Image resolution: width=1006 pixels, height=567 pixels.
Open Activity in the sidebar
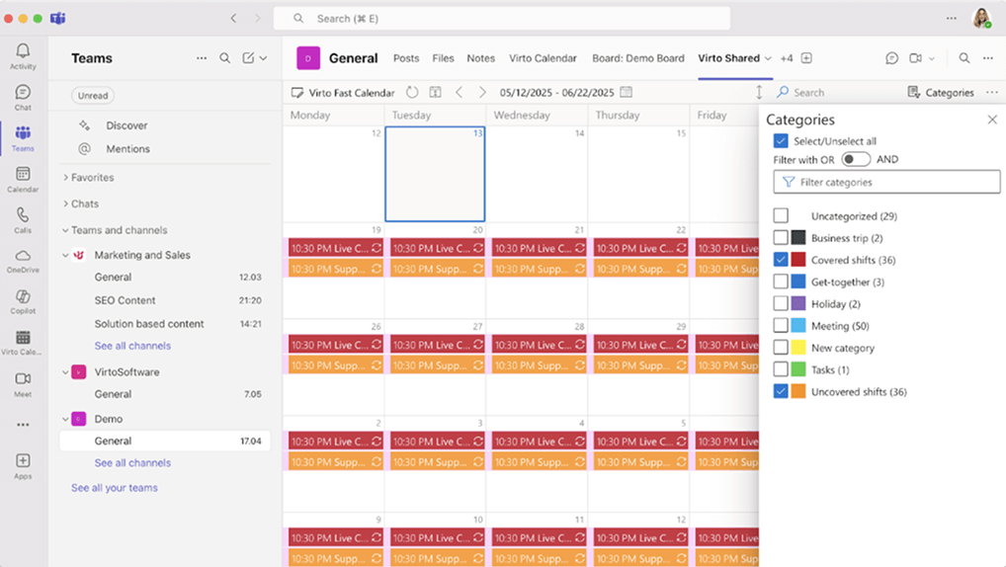(23, 56)
